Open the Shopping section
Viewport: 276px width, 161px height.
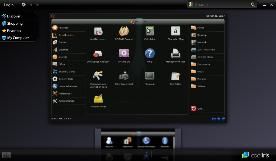(19, 23)
